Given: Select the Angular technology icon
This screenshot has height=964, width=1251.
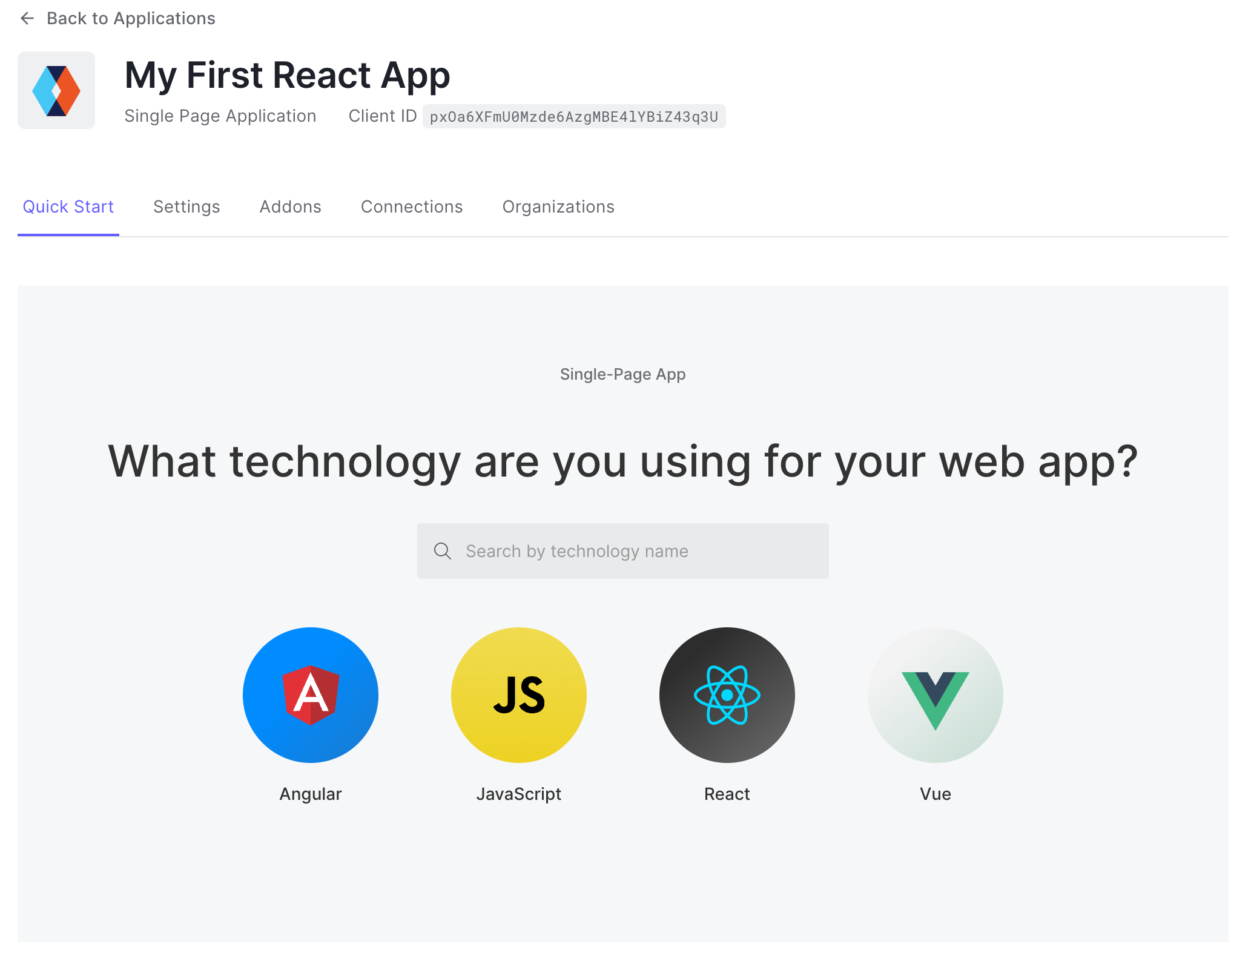Looking at the screenshot, I should click(311, 695).
